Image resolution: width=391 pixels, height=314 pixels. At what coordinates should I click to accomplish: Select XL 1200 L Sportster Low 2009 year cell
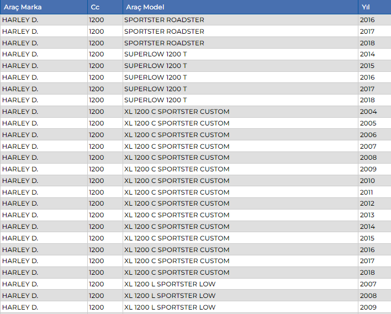[367, 307]
